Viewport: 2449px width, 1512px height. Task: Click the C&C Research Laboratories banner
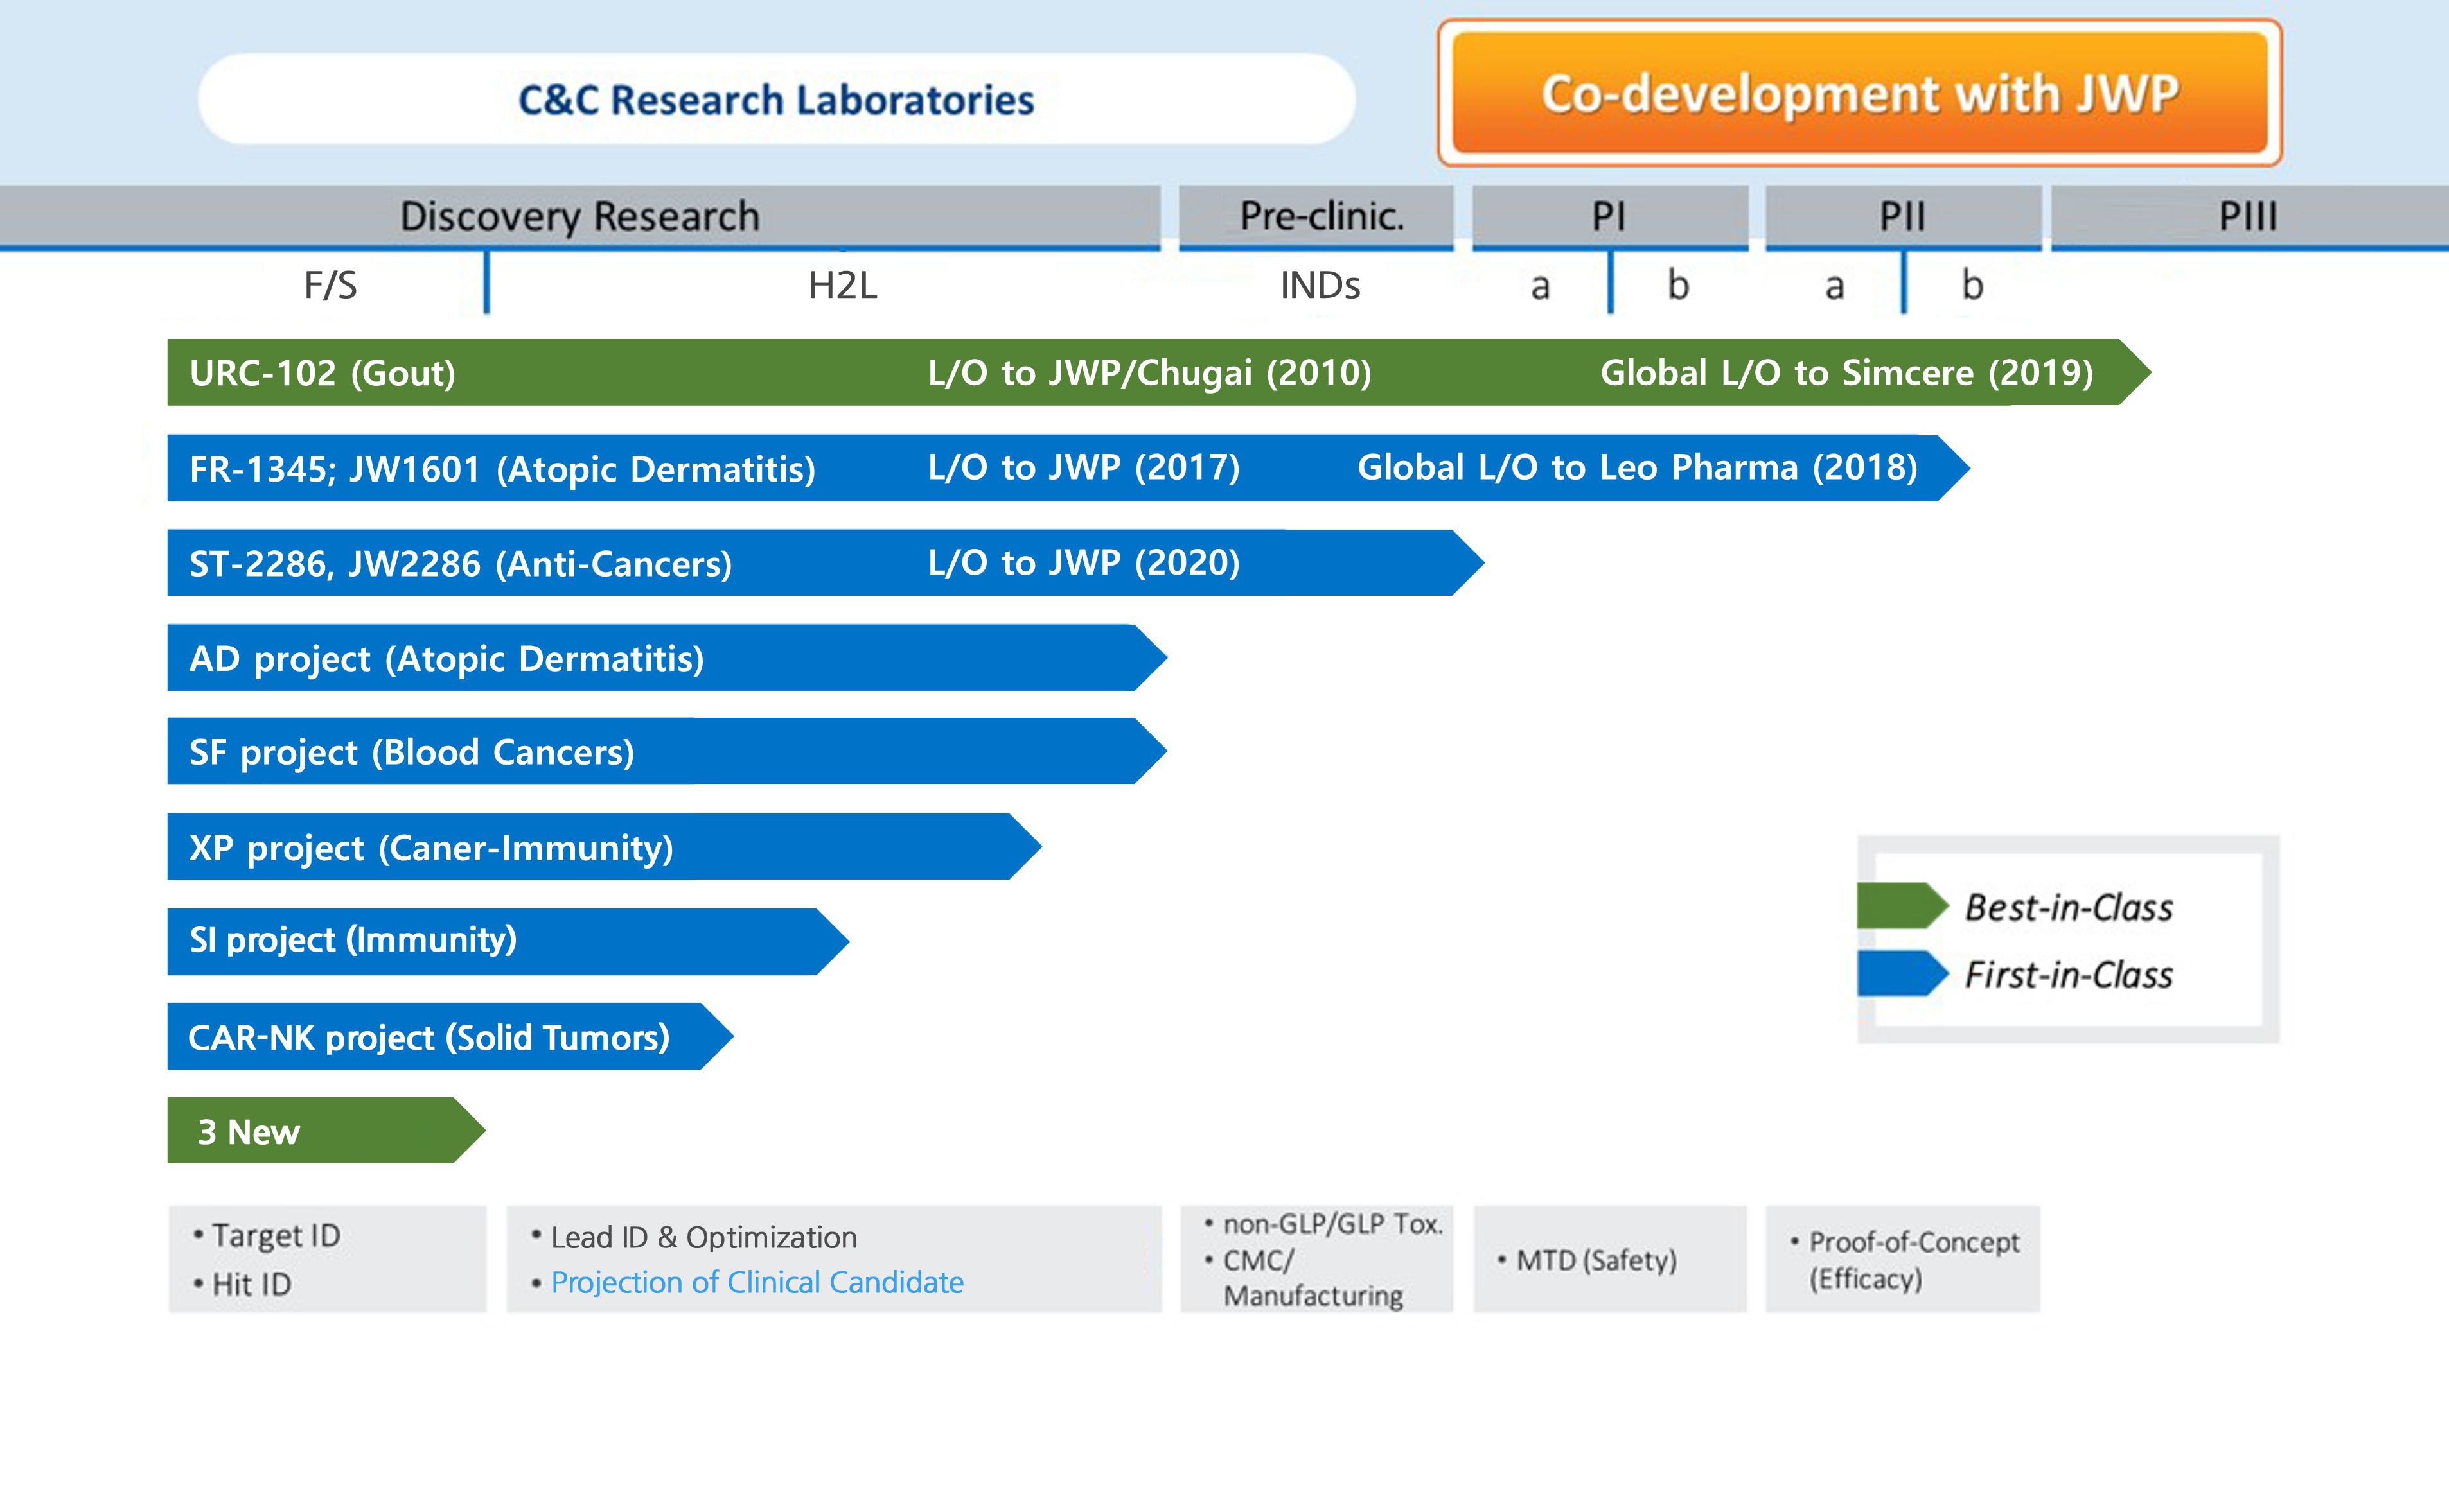click(776, 99)
